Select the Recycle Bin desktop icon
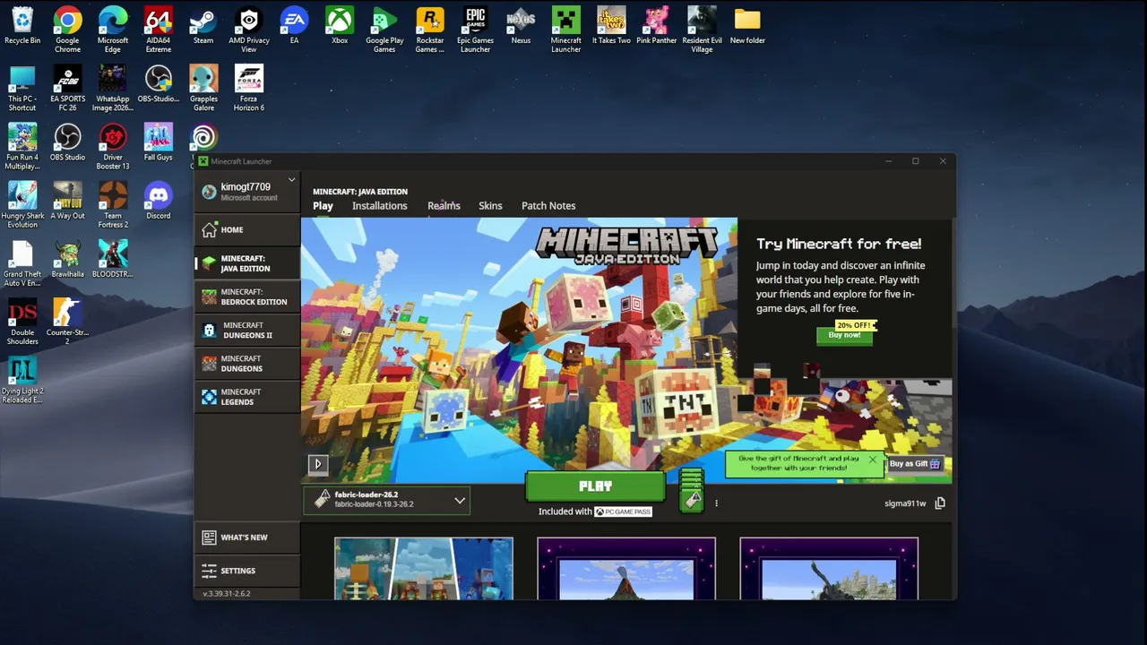The image size is (1147, 645). click(22, 26)
